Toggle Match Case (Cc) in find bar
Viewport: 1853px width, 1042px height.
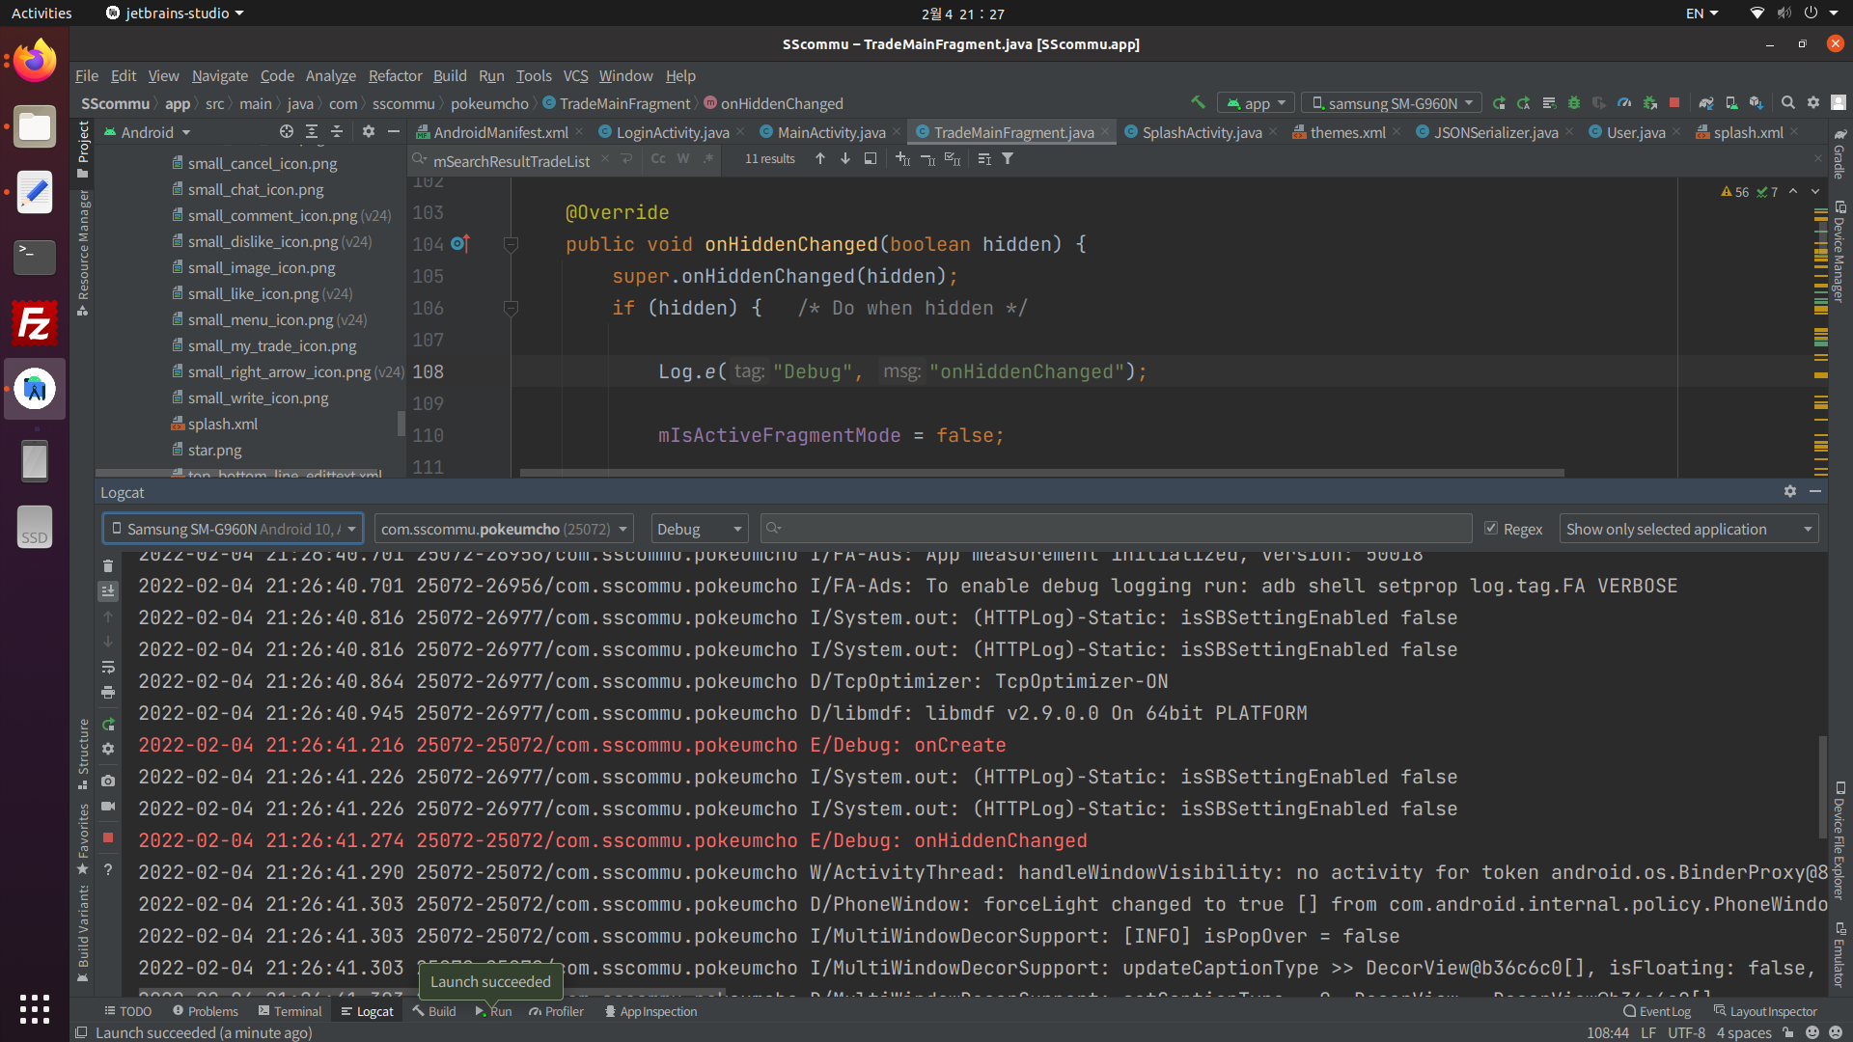pos(658,159)
